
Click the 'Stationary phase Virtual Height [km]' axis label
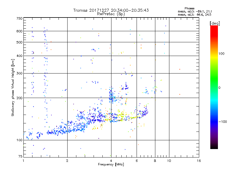(13, 87)
